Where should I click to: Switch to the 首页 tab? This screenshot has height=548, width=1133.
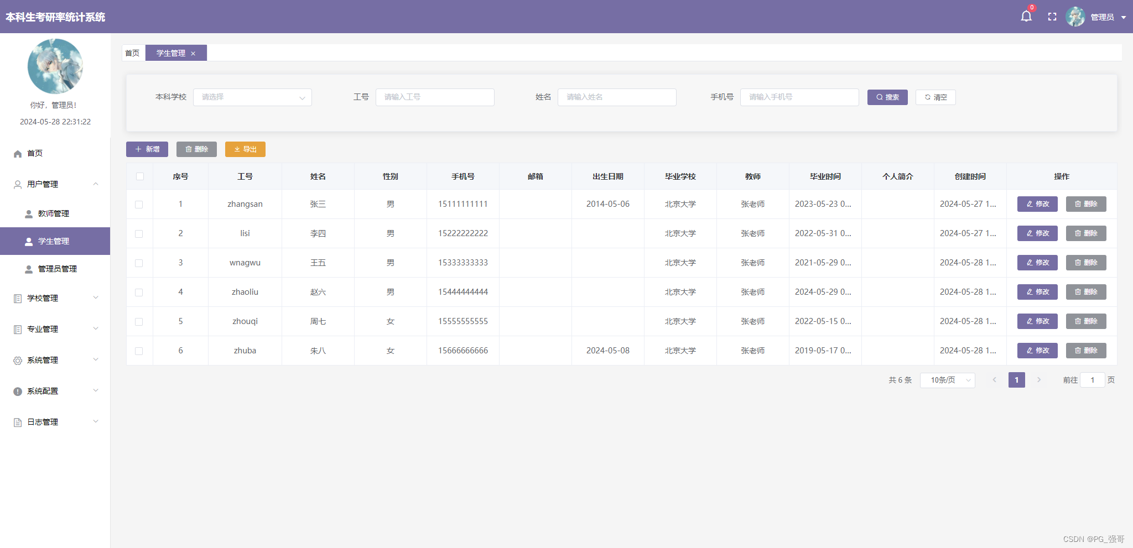(x=133, y=53)
